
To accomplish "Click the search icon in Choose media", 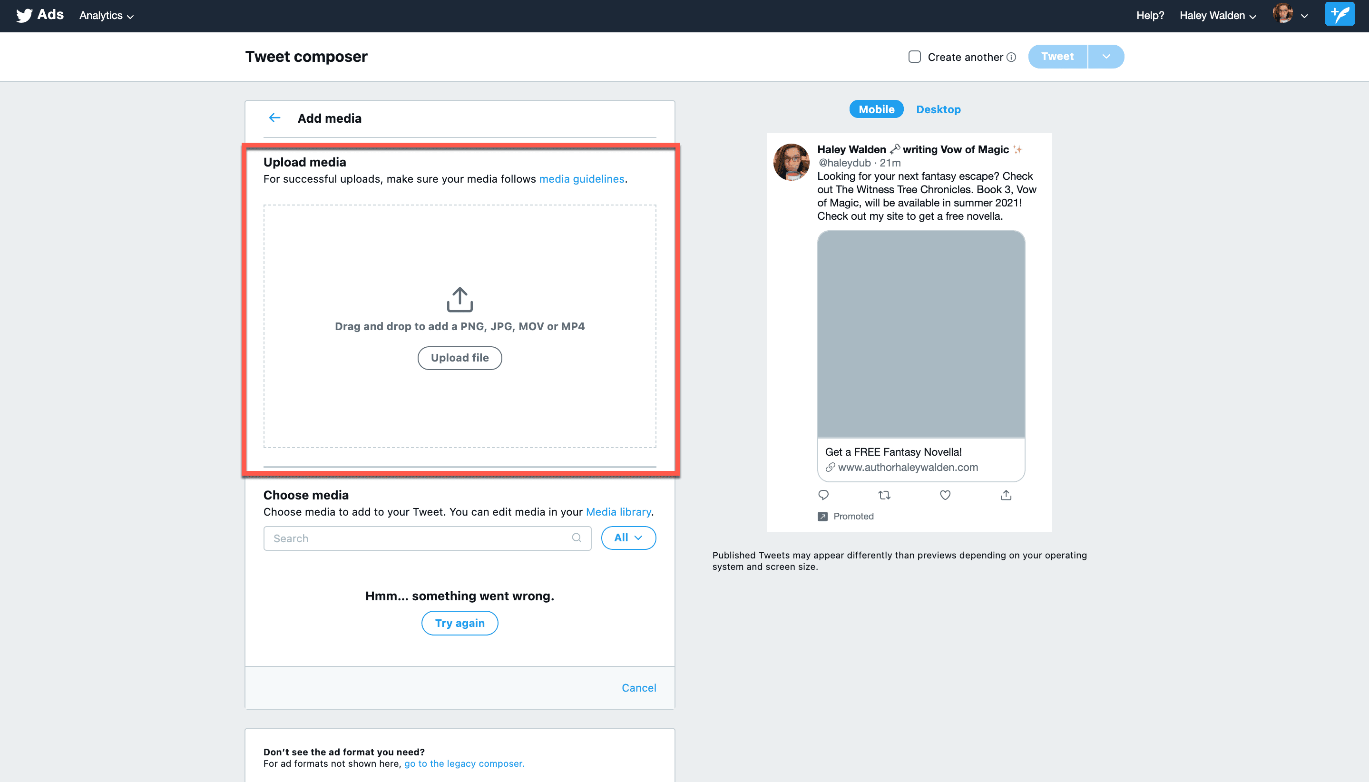I will click(577, 538).
